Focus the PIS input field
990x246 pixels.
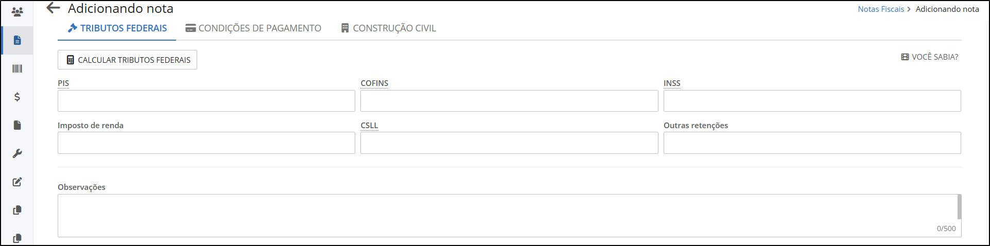coord(206,101)
